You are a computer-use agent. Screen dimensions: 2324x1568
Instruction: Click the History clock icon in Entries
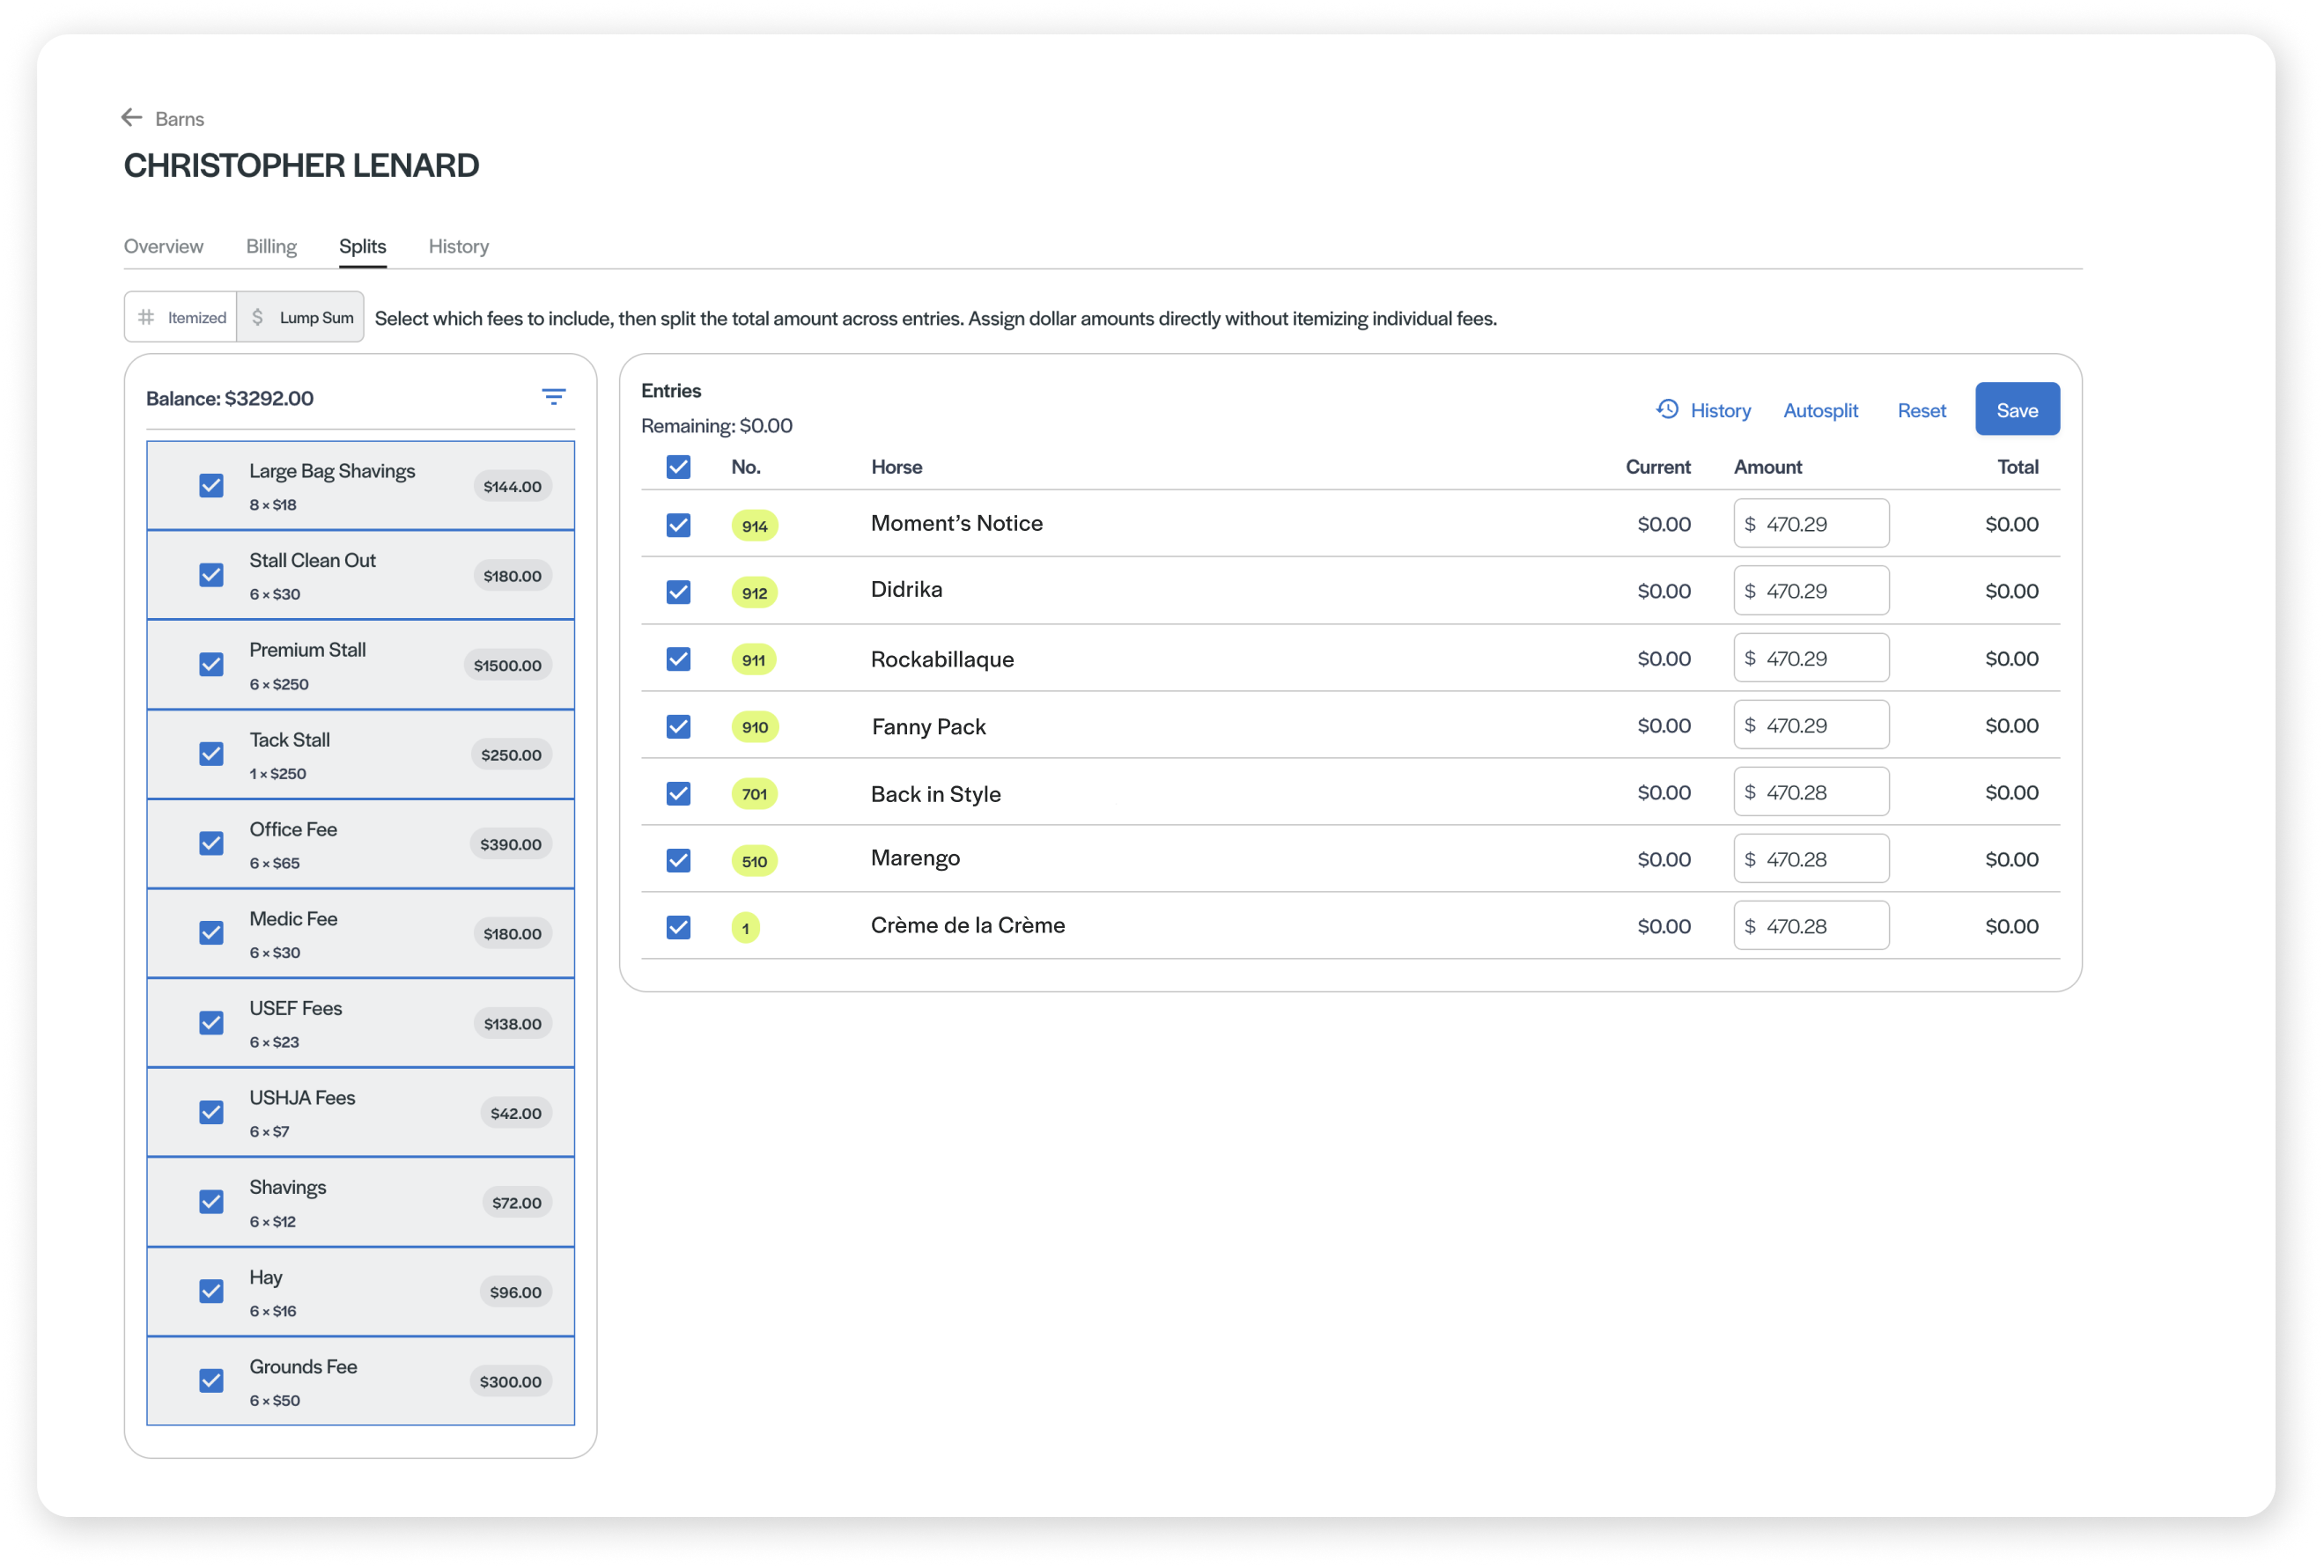click(x=1667, y=409)
